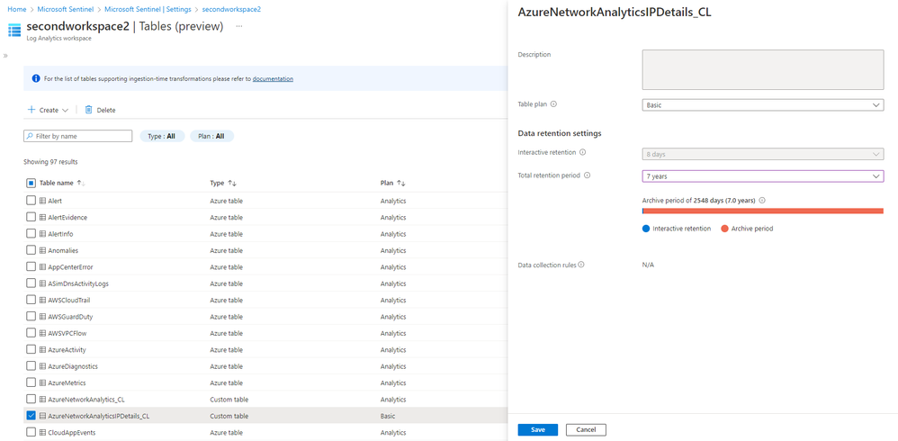Screen dimensions: 898x441
Task: Sort by Table name column arrow
Action: [81, 184]
